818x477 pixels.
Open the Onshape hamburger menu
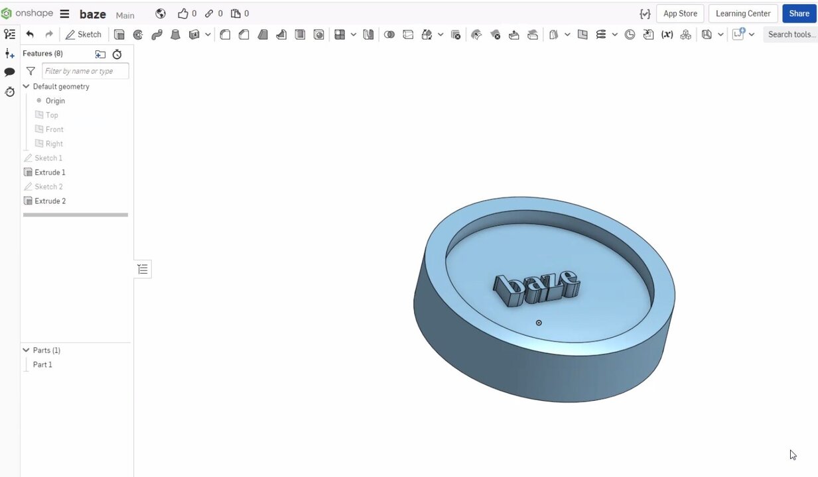(x=64, y=14)
